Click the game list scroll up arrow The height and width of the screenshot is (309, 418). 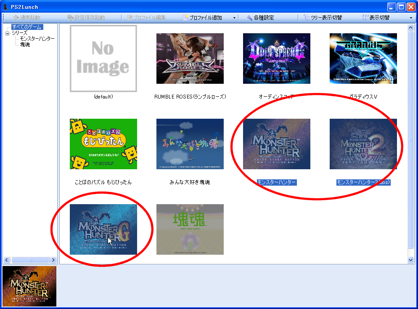[410, 27]
